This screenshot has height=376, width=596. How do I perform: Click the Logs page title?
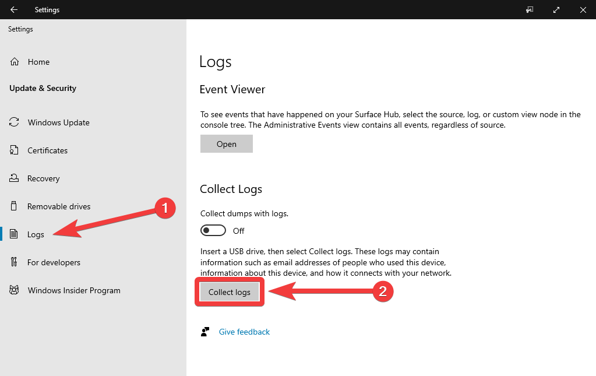tap(216, 62)
